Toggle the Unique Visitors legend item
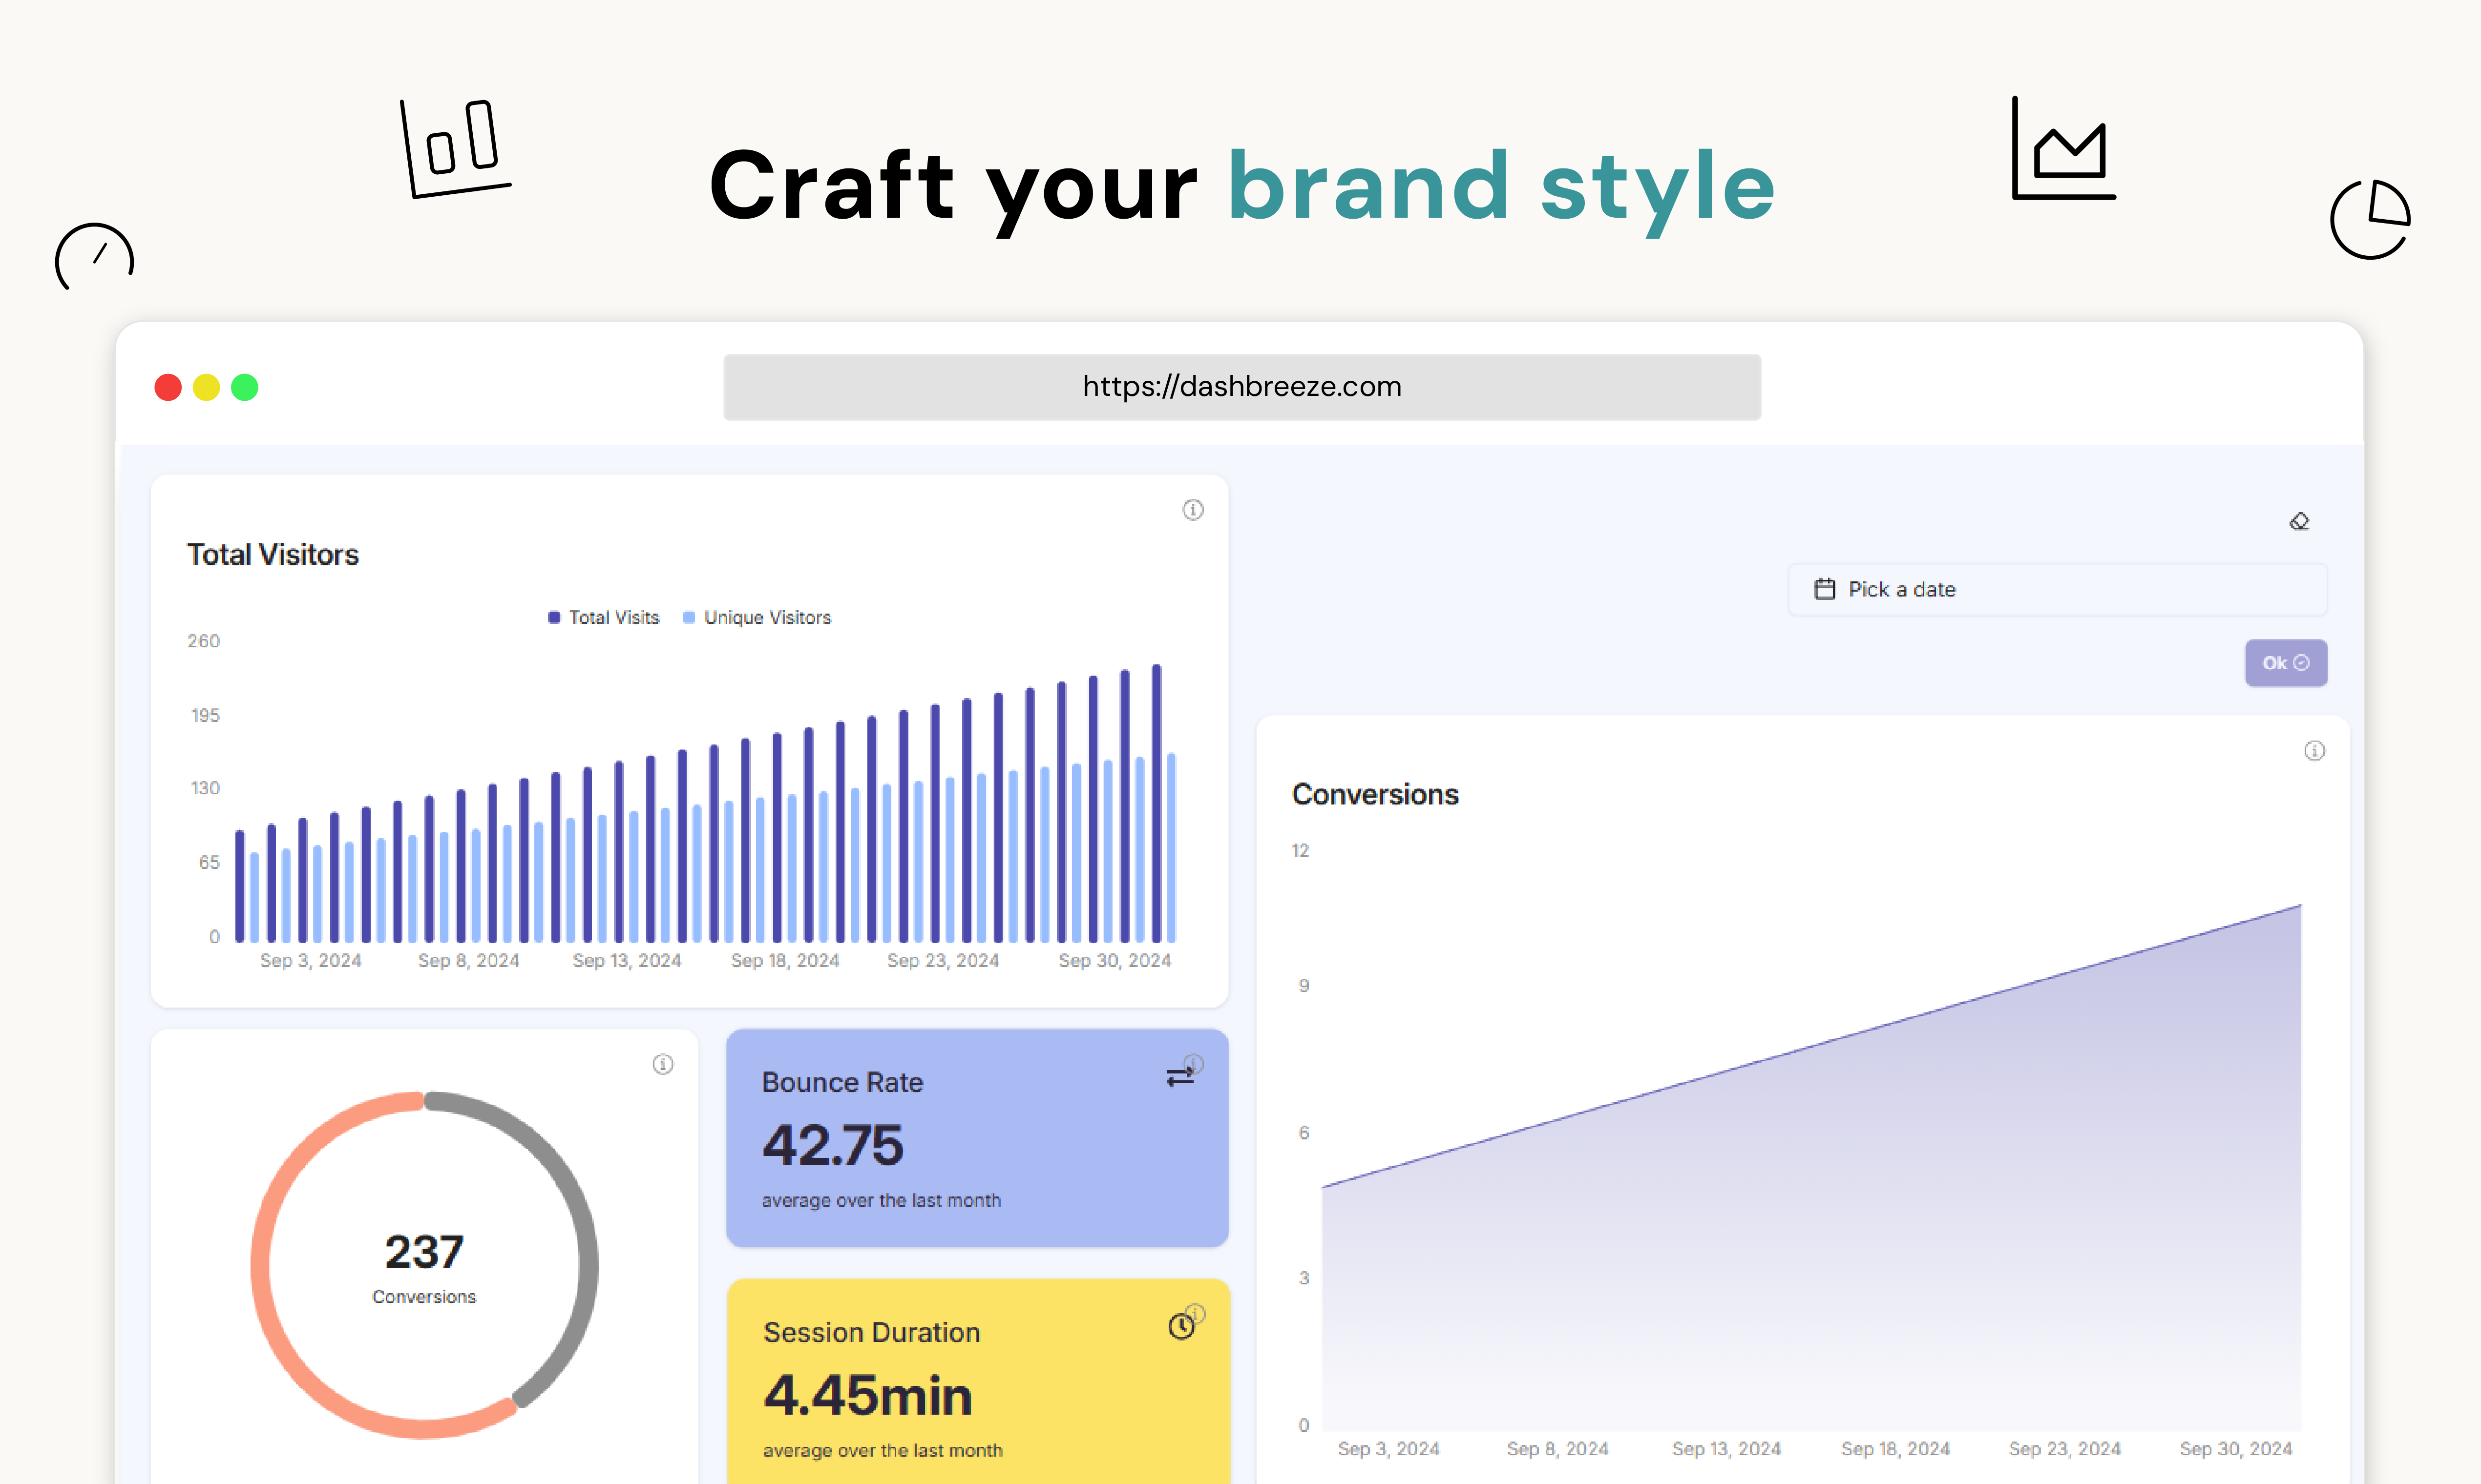This screenshot has width=2481, height=1484. tap(757, 618)
